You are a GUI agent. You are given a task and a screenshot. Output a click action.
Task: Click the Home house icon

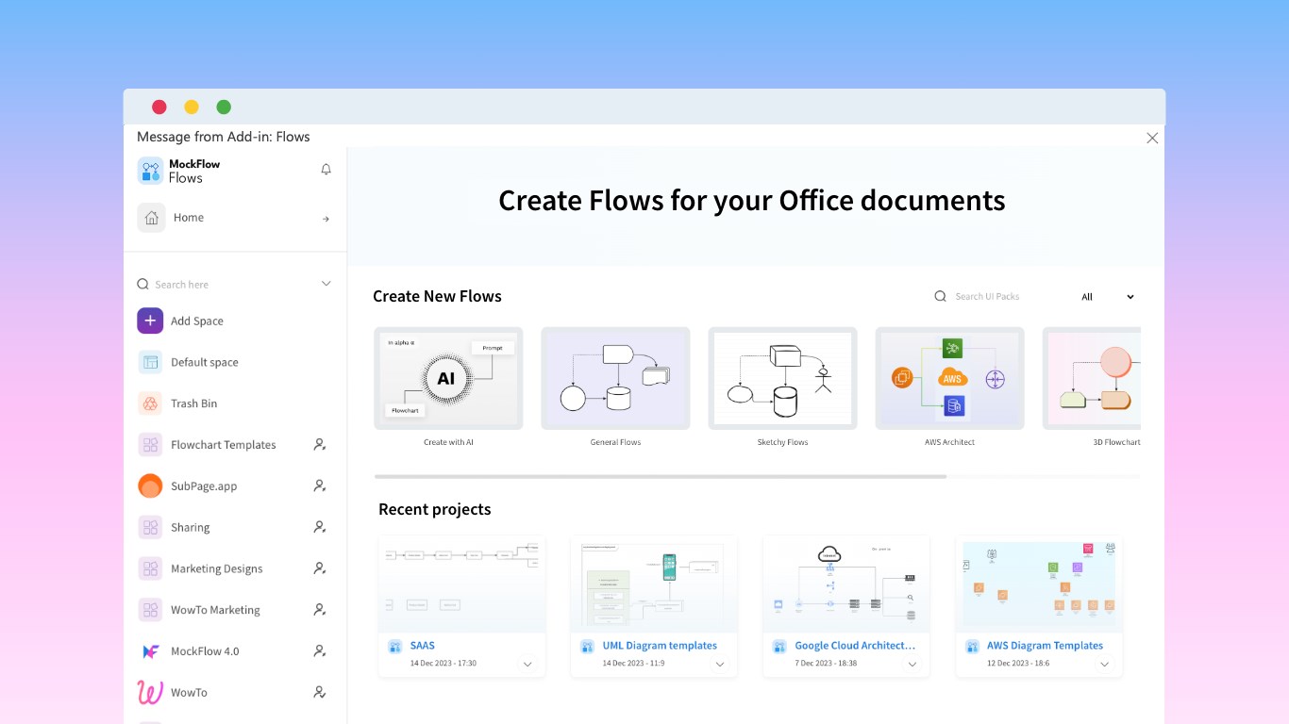tap(151, 218)
